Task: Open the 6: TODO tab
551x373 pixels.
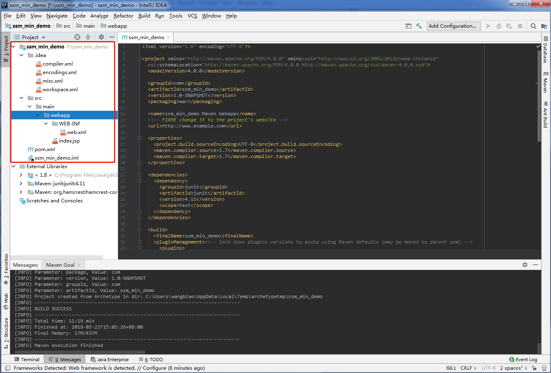Action: [x=151, y=359]
